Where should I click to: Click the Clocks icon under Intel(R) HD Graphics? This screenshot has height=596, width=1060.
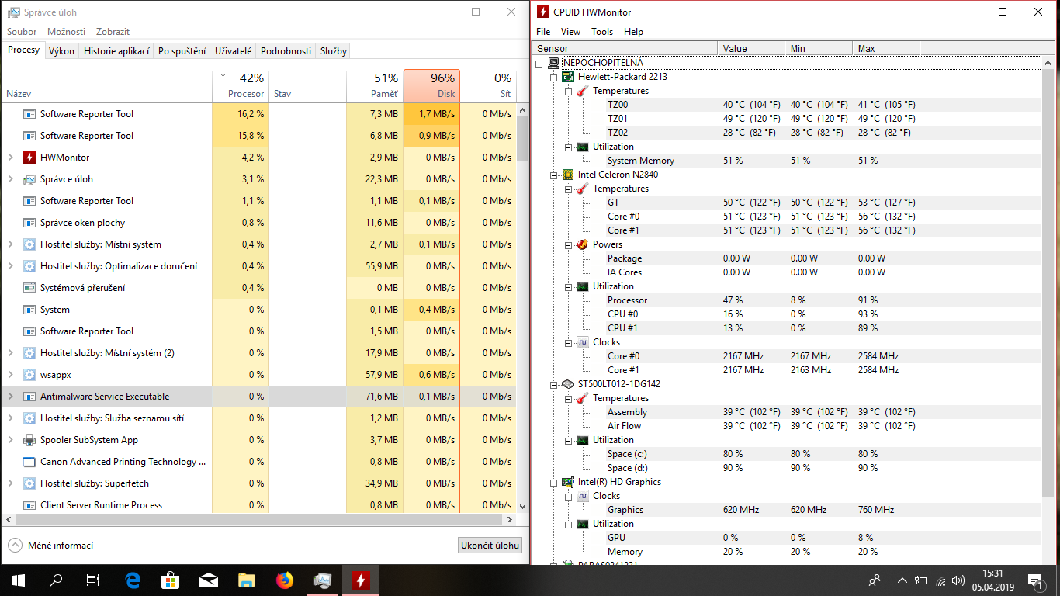(x=582, y=496)
